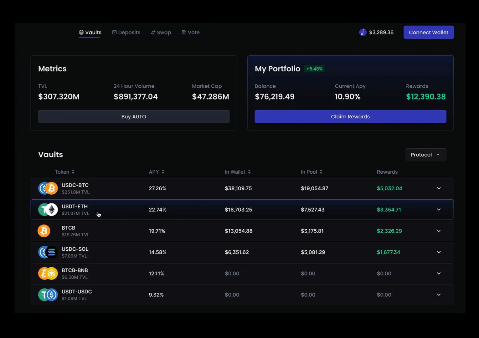The width and height of the screenshot is (479, 338).
Task: Click the USDT-ETH token pair icon
Action: pos(48,209)
